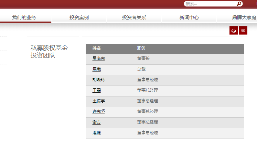Select the 王霖 name link

[97, 90]
